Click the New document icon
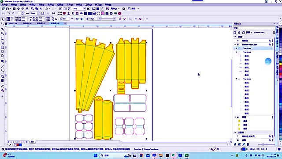The height and width of the screenshot is (159, 282). click(3, 9)
